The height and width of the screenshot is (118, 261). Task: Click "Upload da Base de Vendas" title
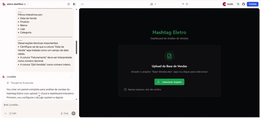[x=169, y=66]
